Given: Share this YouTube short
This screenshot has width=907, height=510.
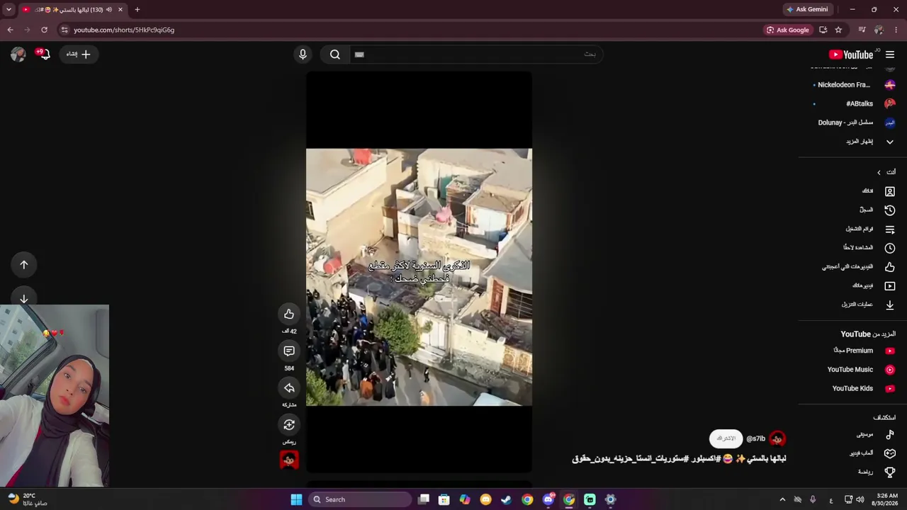Looking at the screenshot, I should click(x=289, y=387).
